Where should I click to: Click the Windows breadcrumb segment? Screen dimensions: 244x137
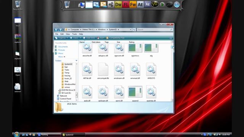tap(102, 30)
